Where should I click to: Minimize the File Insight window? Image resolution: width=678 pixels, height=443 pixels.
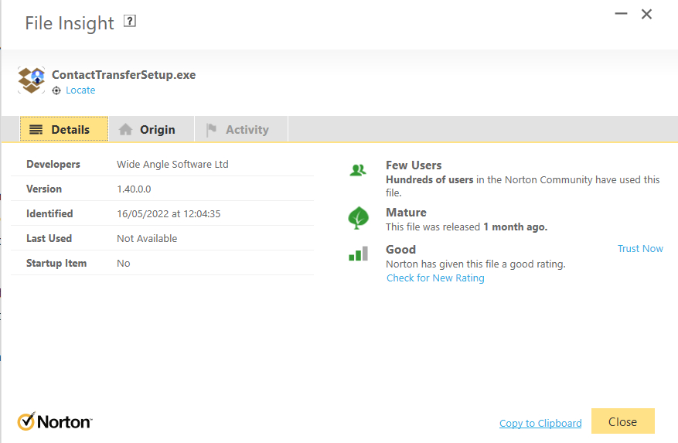pyautogui.click(x=621, y=14)
